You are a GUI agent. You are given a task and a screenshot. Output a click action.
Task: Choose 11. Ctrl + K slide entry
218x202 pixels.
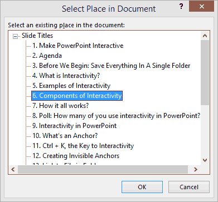[x=83, y=146]
